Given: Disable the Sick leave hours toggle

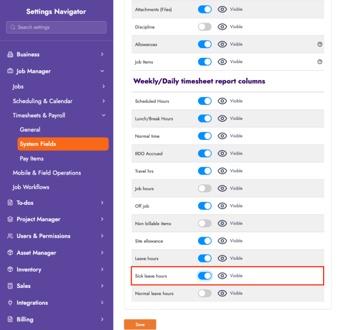Looking at the screenshot, I should [x=205, y=276].
